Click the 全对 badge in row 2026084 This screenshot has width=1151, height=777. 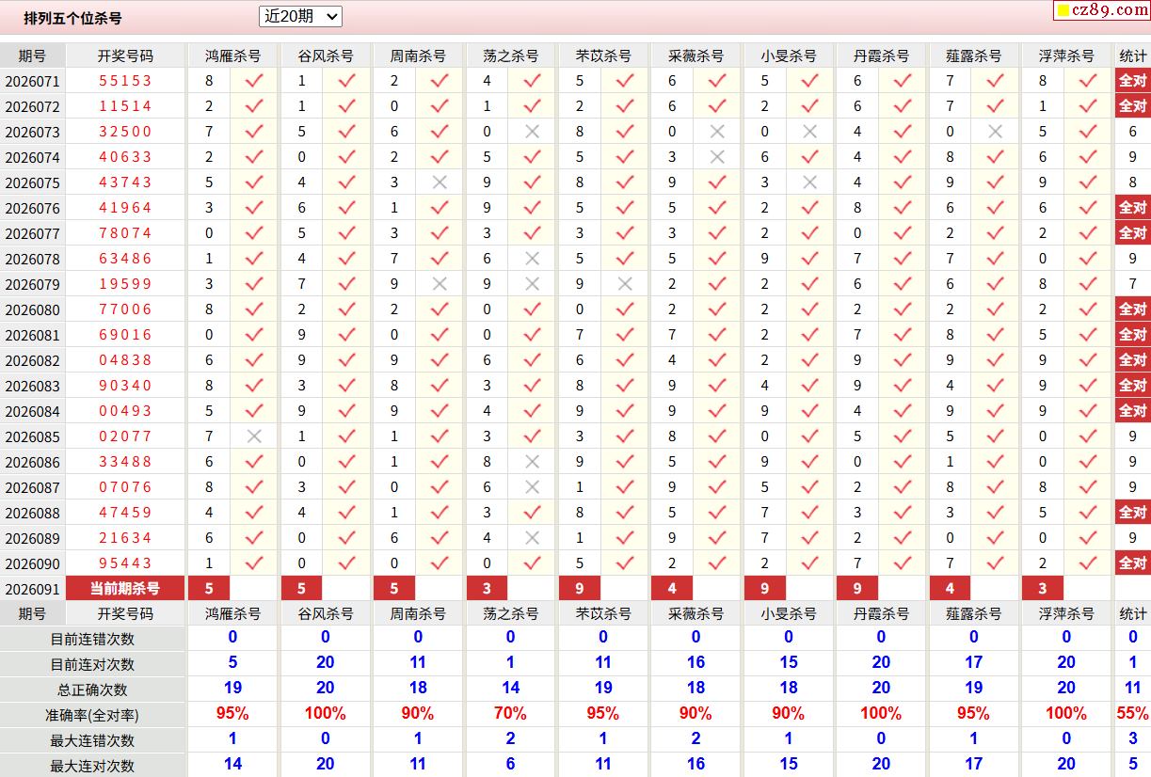[1132, 411]
